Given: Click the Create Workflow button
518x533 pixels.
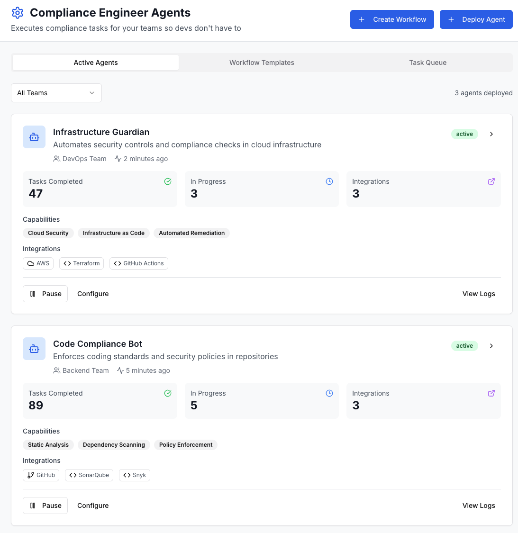Looking at the screenshot, I should click(x=392, y=19).
